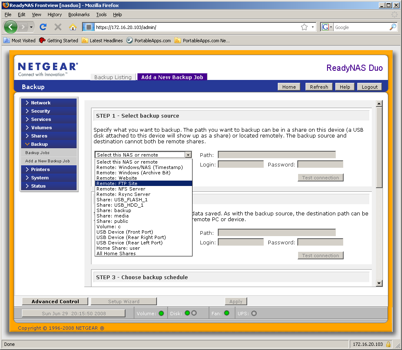The width and height of the screenshot is (402, 350).
Task: Click the Apply button
Action: pyautogui.click(x=236, y=302)
